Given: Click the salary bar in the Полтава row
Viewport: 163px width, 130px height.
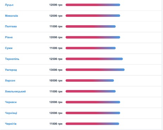Looking at the screenshot, I should click(91, 26).
